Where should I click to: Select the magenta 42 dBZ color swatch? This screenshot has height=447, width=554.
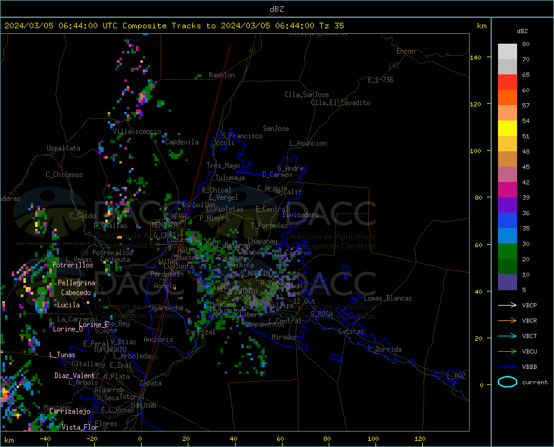507,190
